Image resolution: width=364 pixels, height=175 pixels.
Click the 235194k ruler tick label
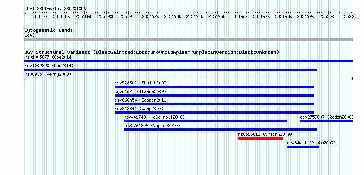(195, 16)
